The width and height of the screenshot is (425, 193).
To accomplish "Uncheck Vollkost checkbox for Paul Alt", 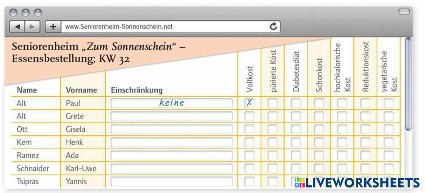I will (249, 103).
